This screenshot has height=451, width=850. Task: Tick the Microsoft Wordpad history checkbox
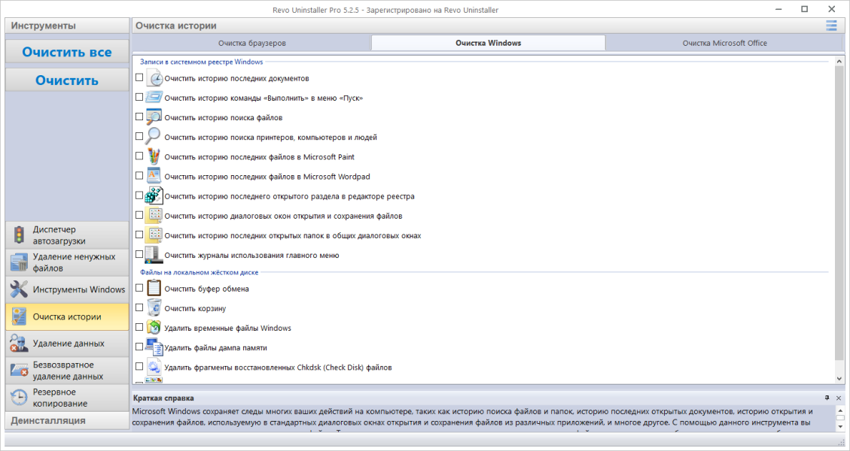coord(139,175)
